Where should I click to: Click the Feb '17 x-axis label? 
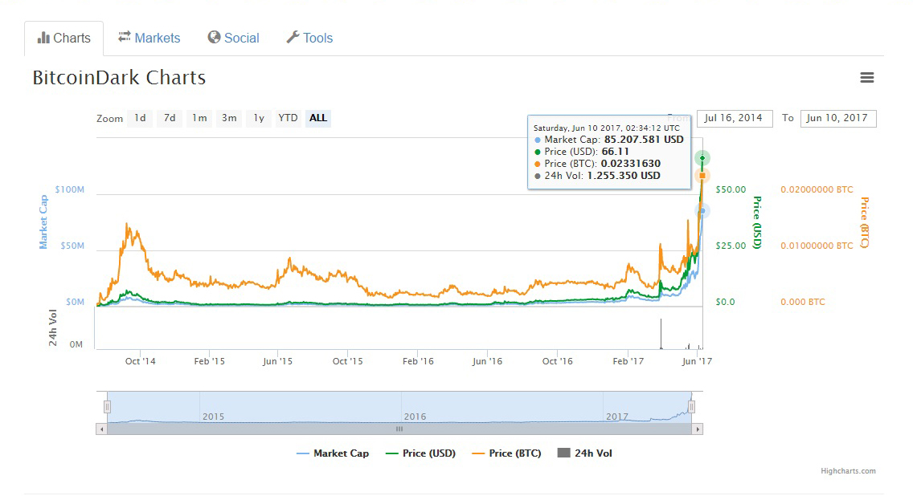click(x=628, y=361)
